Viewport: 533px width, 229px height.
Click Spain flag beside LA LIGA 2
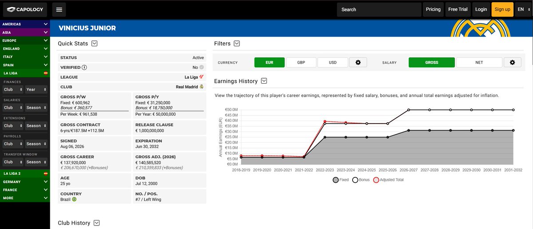tap(45, 173)
